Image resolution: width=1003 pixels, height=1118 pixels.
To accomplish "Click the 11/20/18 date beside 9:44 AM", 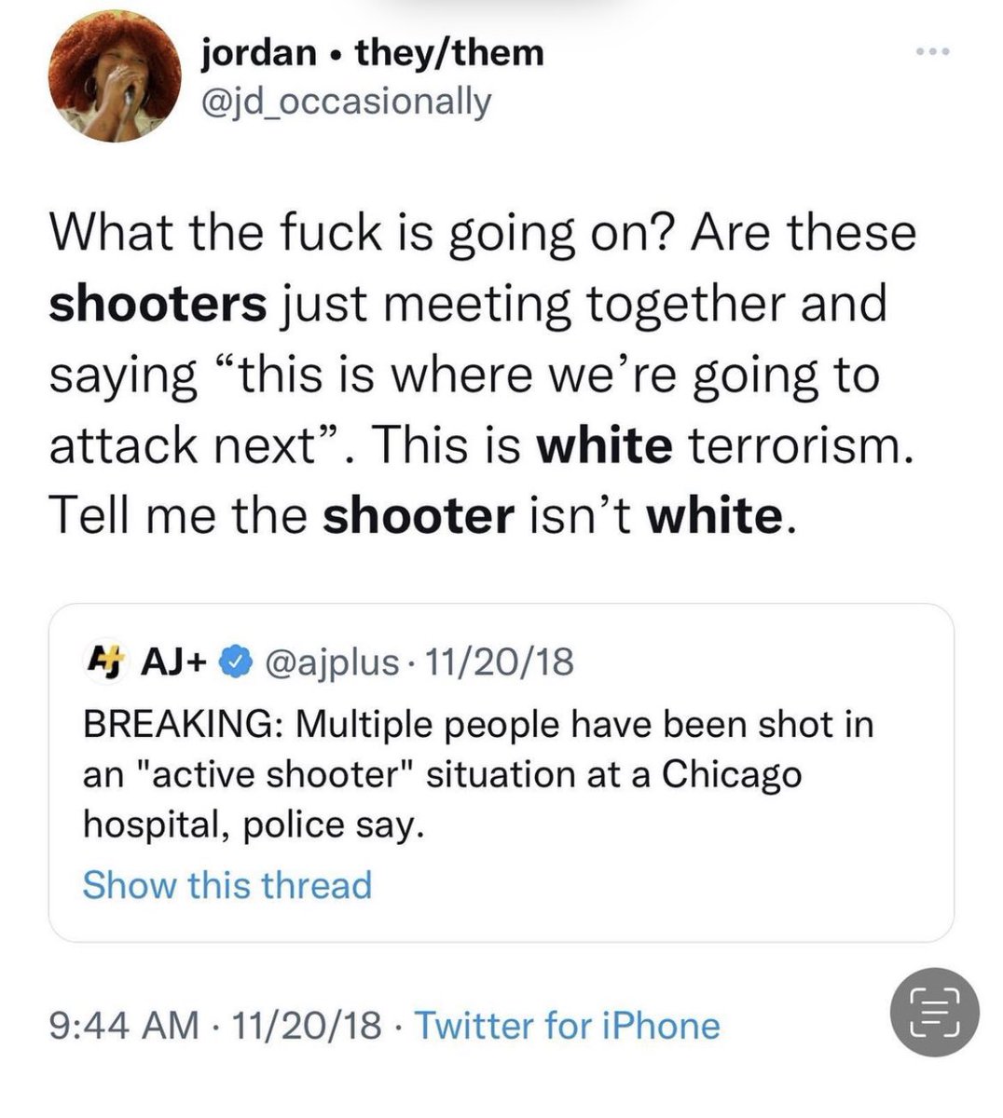I will tap(308, 1026).
